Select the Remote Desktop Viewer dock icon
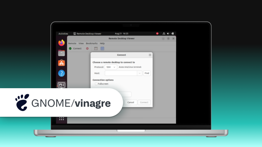 tap(62, 85)
